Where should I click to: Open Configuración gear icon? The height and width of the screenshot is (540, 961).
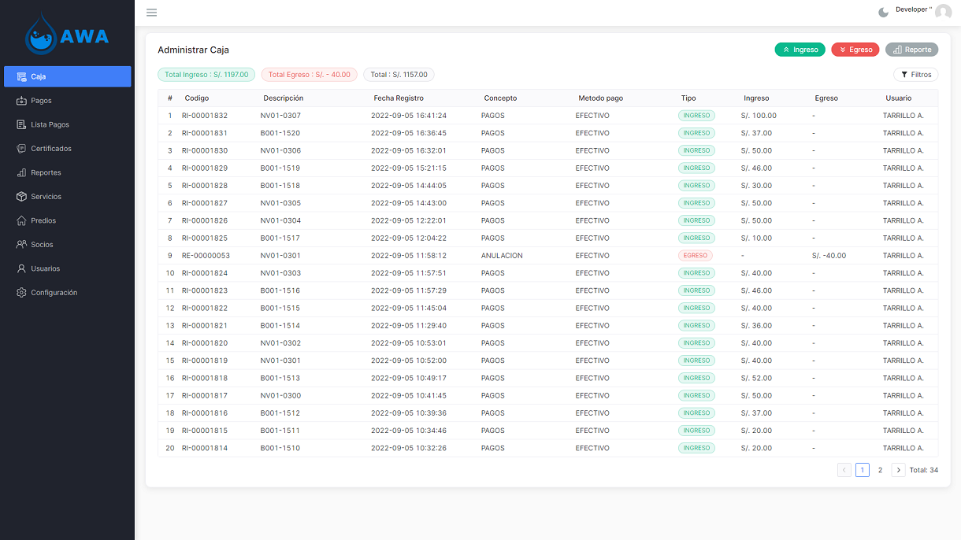(x=22, y=293)
